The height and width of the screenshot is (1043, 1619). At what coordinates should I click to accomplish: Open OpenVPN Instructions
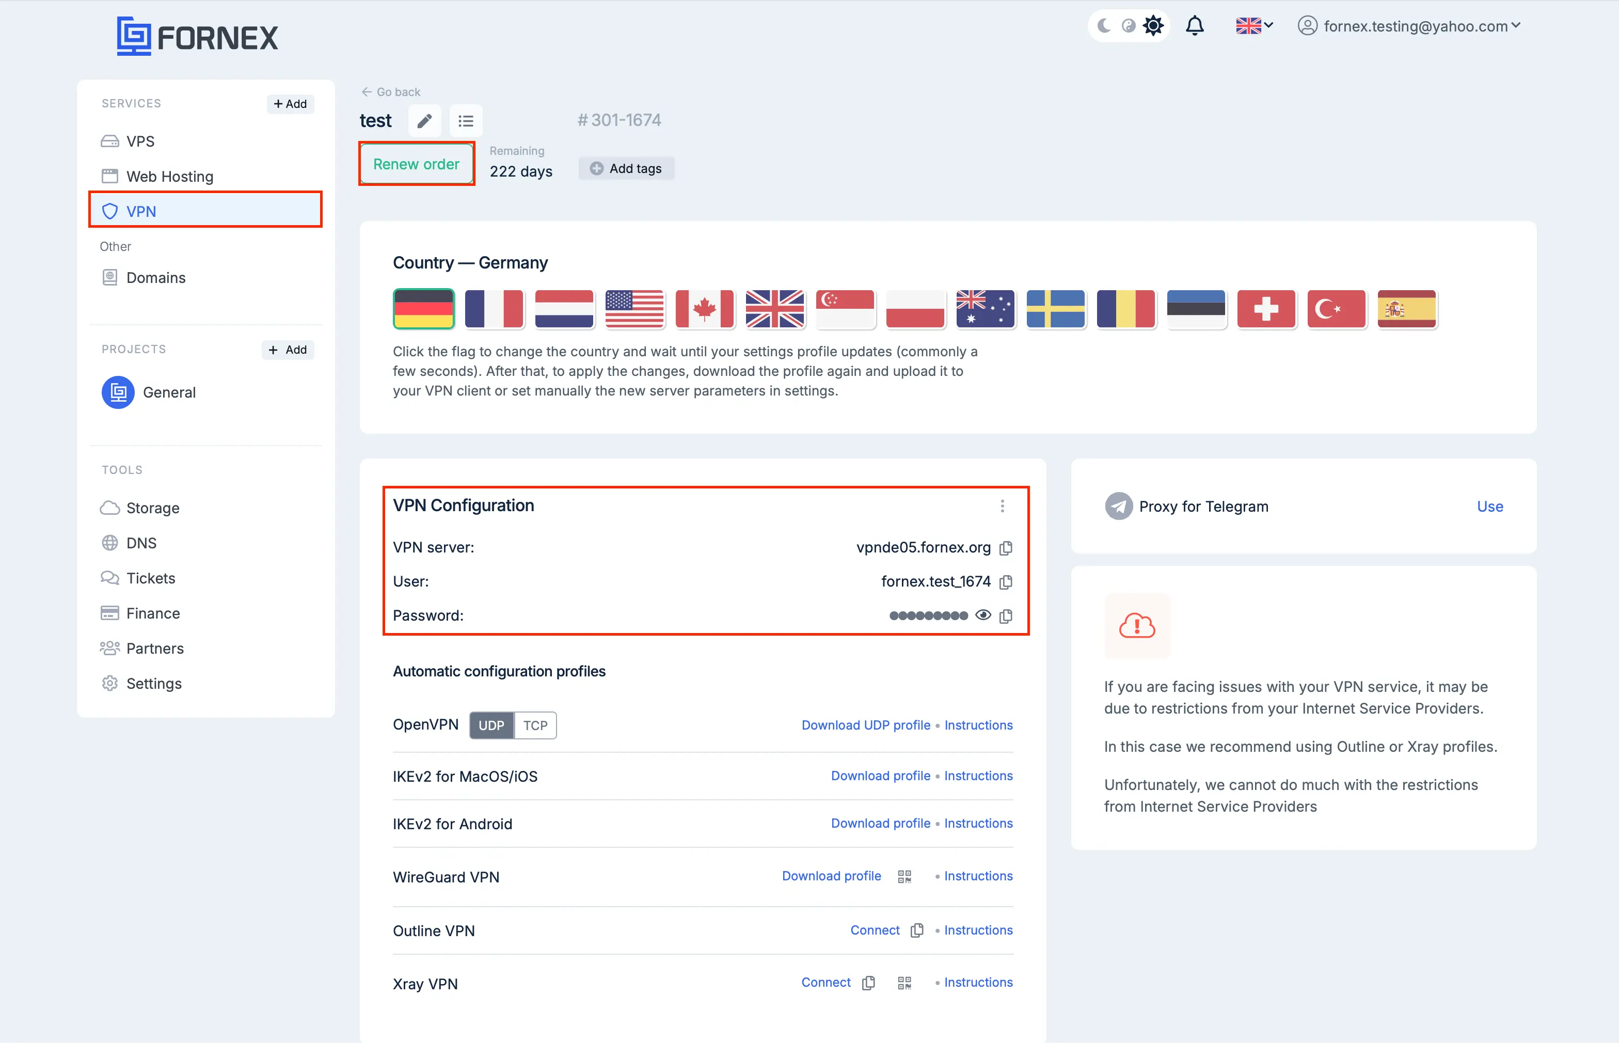[978, 725]
